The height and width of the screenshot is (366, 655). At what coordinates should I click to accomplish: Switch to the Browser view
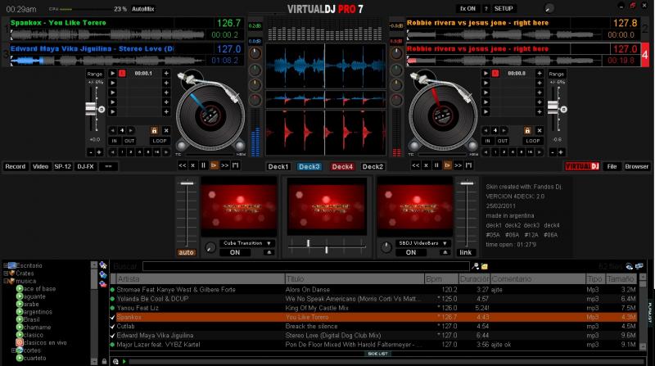tap(637, 166)
